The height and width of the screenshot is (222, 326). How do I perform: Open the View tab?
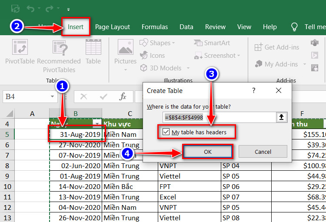click(244, 27)
